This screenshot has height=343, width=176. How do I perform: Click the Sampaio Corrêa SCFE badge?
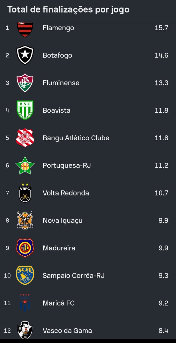click(x=25, y=275)
